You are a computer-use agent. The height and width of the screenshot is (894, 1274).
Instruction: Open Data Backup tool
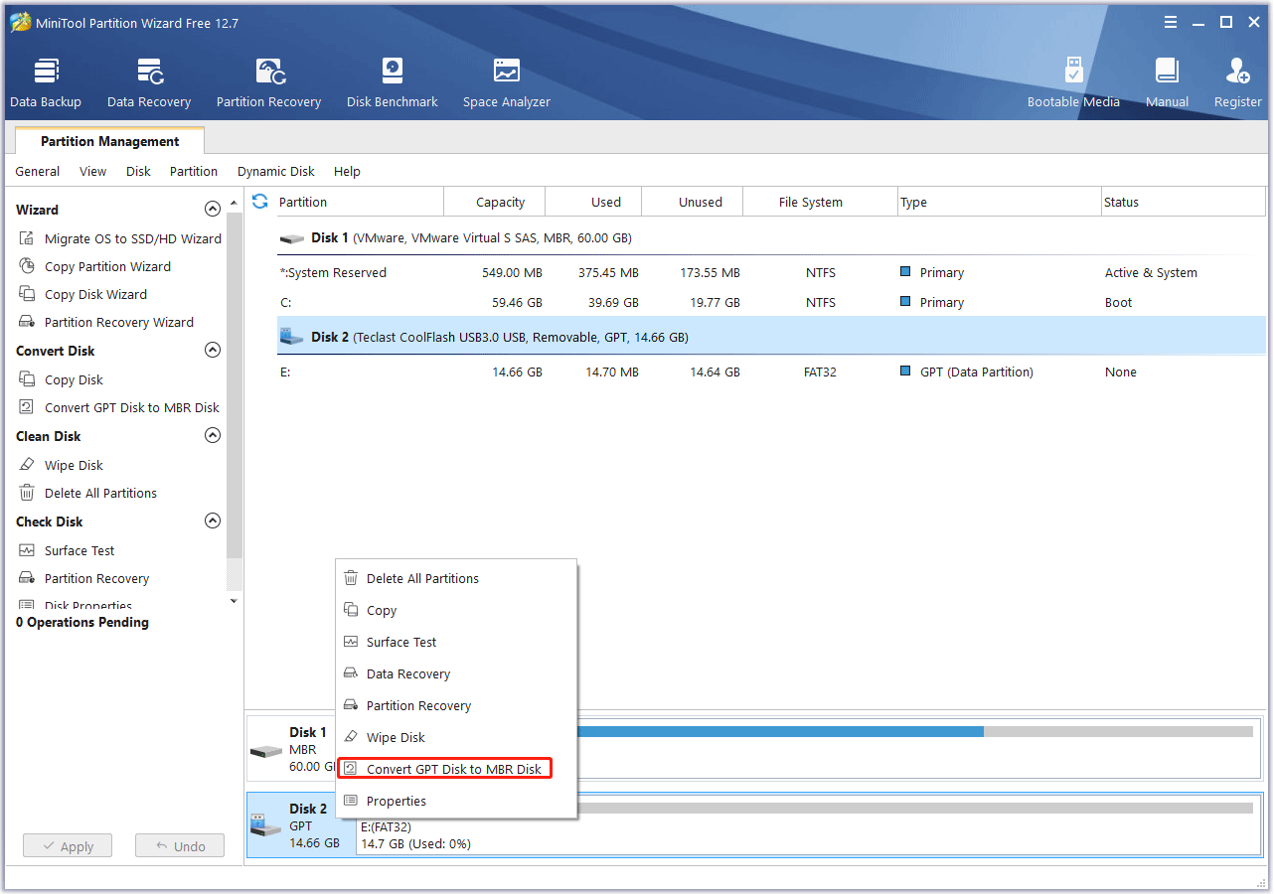[46, 83]
